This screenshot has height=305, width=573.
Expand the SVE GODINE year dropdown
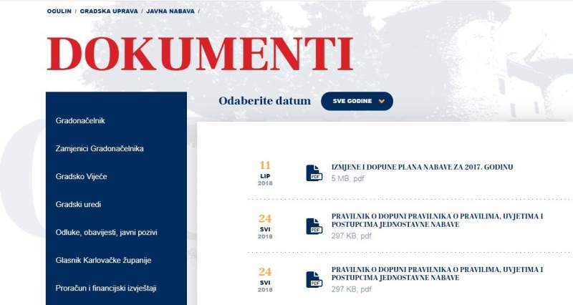coord(357,101)
